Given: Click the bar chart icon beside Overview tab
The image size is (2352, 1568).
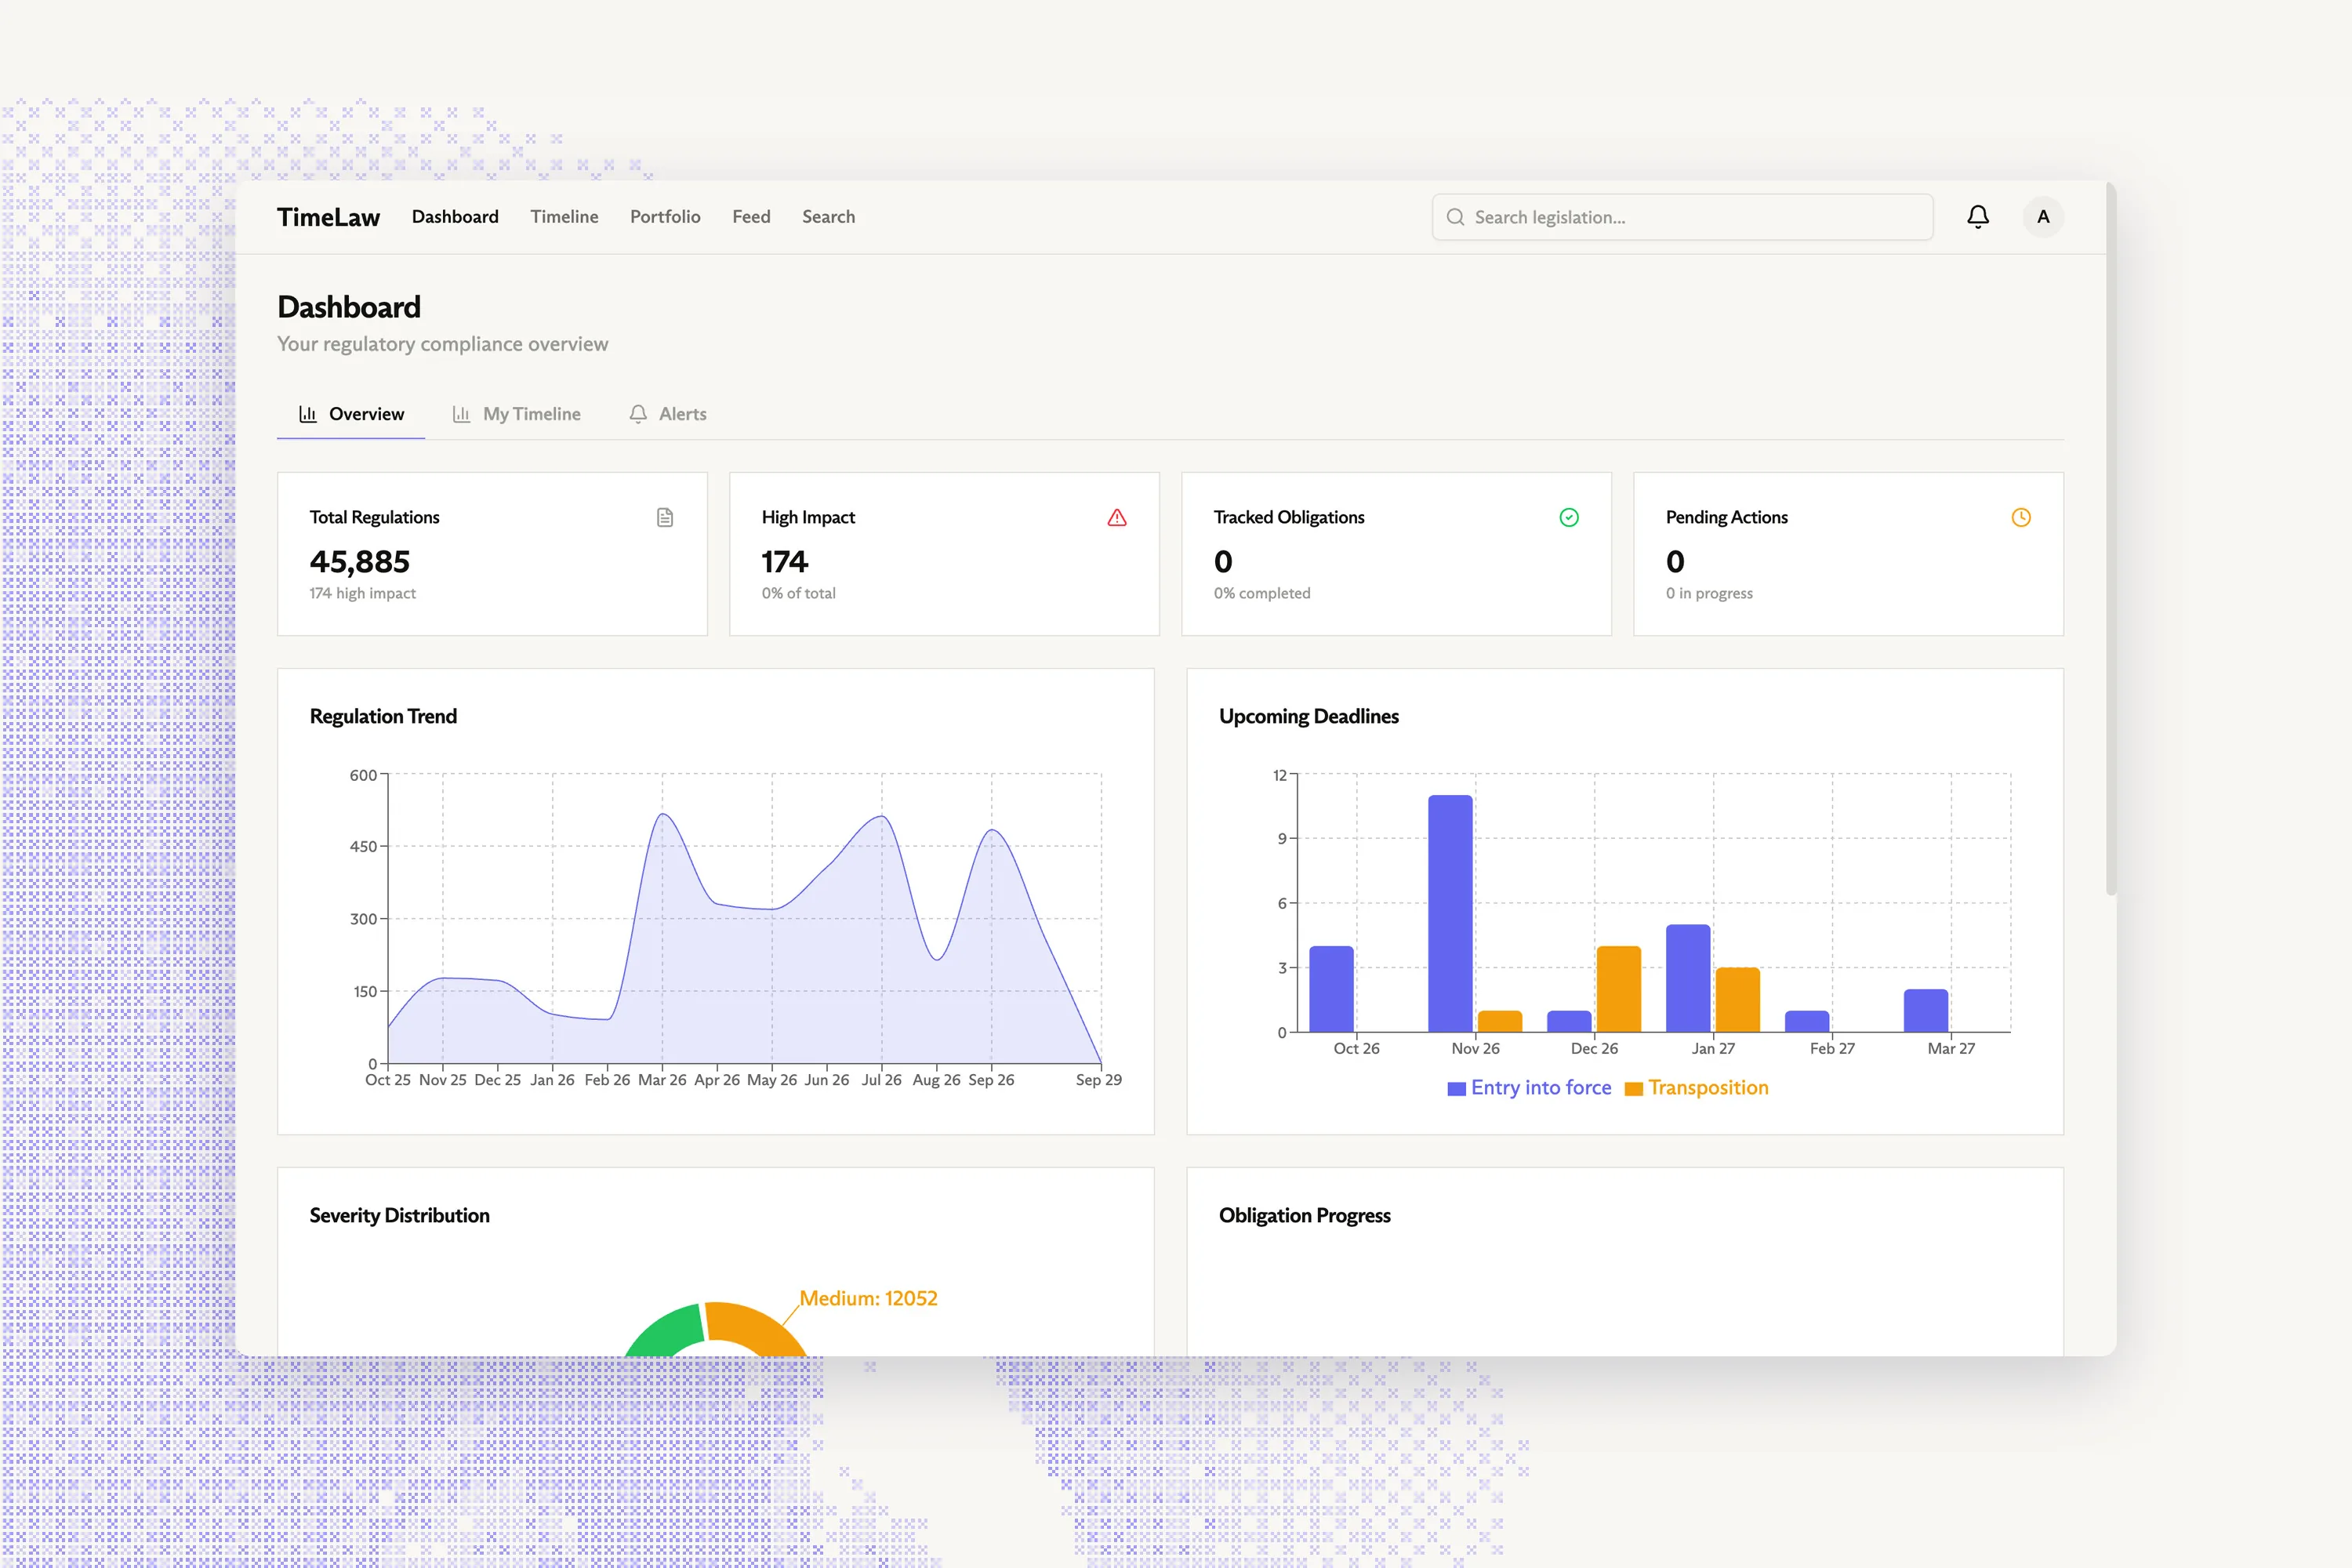Looking at the screenshot, I should 308,414.
